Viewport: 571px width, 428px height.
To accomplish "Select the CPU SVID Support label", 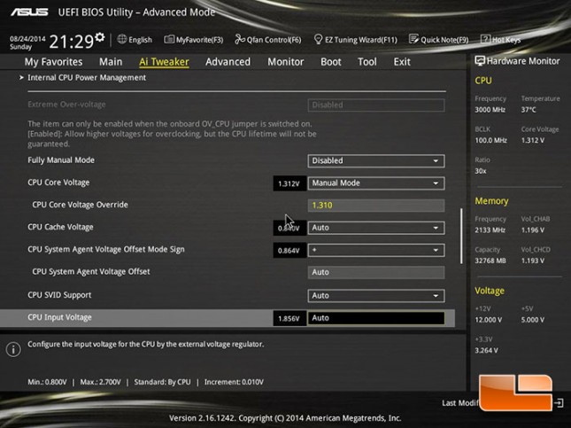I will (x=59, y=295).
